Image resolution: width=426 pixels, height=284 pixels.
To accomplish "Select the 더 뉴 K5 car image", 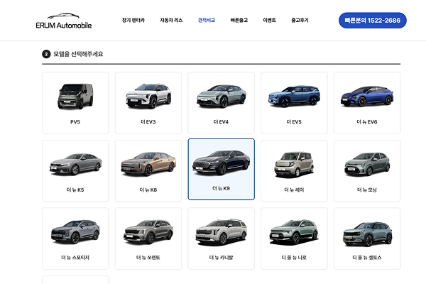I will pos(75,164).
